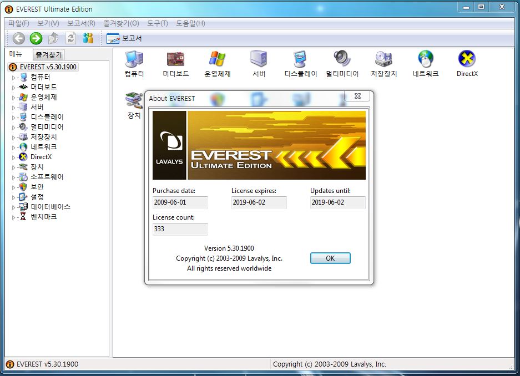Expand the 컴퓨터 tree node arrow
This screenshot has height=376, width=520.
pos(14,78)
